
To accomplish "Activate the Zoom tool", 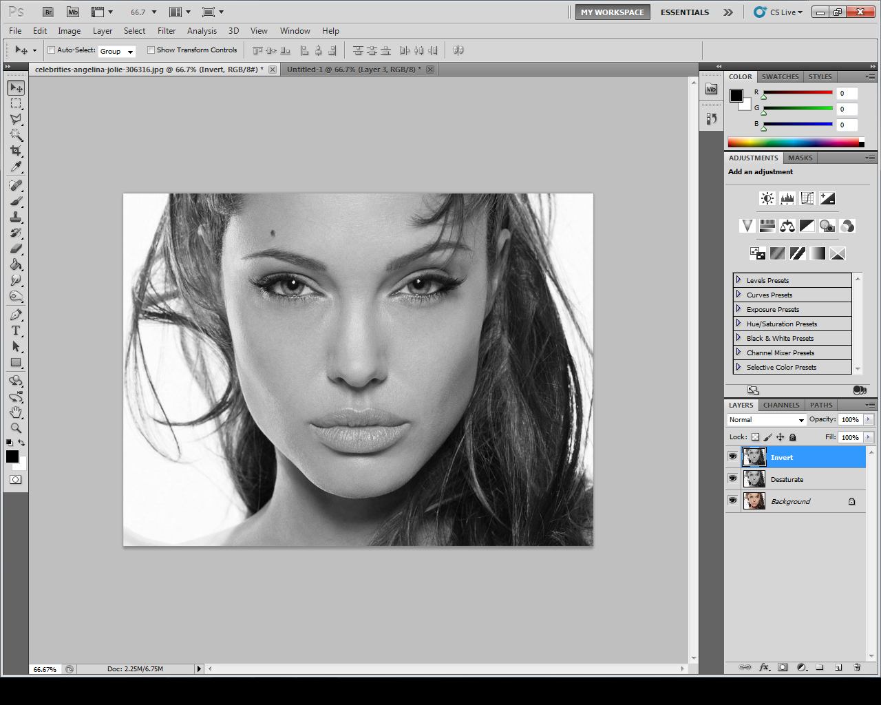I will (15, 428).
